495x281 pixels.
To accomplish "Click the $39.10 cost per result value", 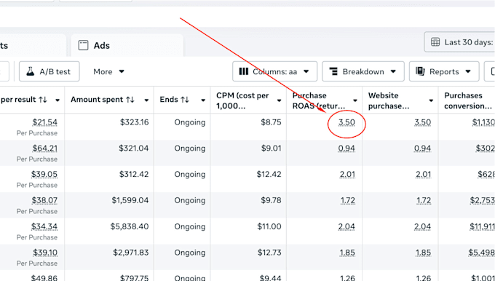I will coord(45,253).
